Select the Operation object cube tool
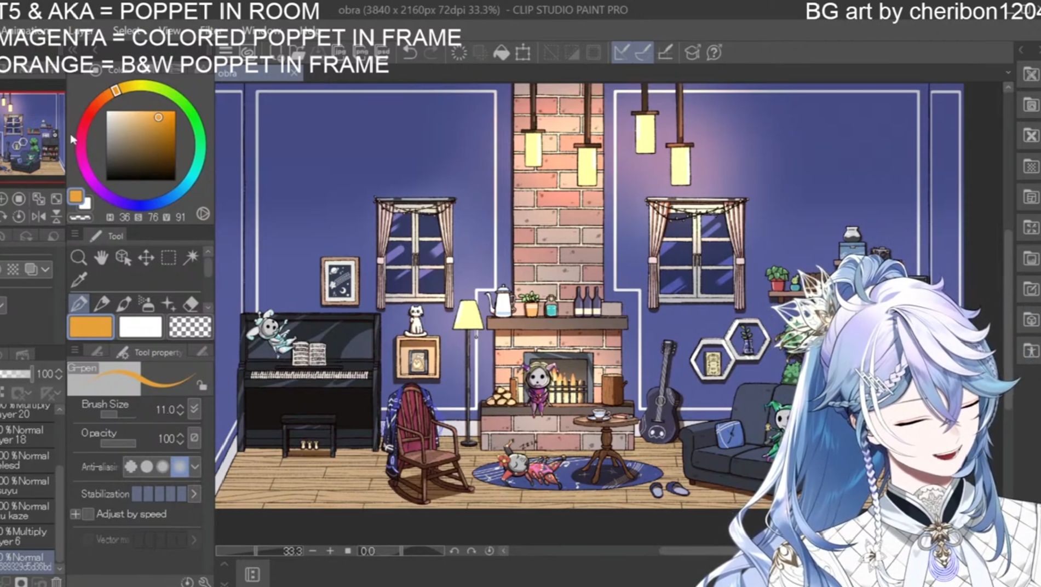The image size is (1041, 587). click(x=123, y=257)
